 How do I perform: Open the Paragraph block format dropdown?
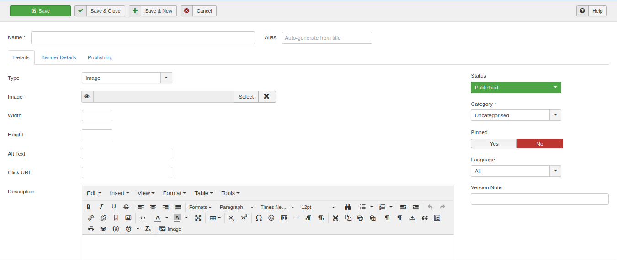pos(236,207)
